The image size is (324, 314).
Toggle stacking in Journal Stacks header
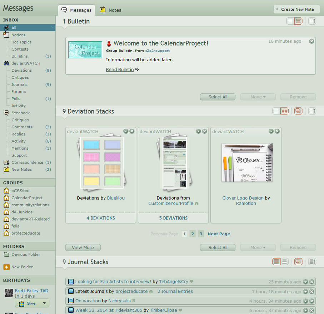click(298, 262)
